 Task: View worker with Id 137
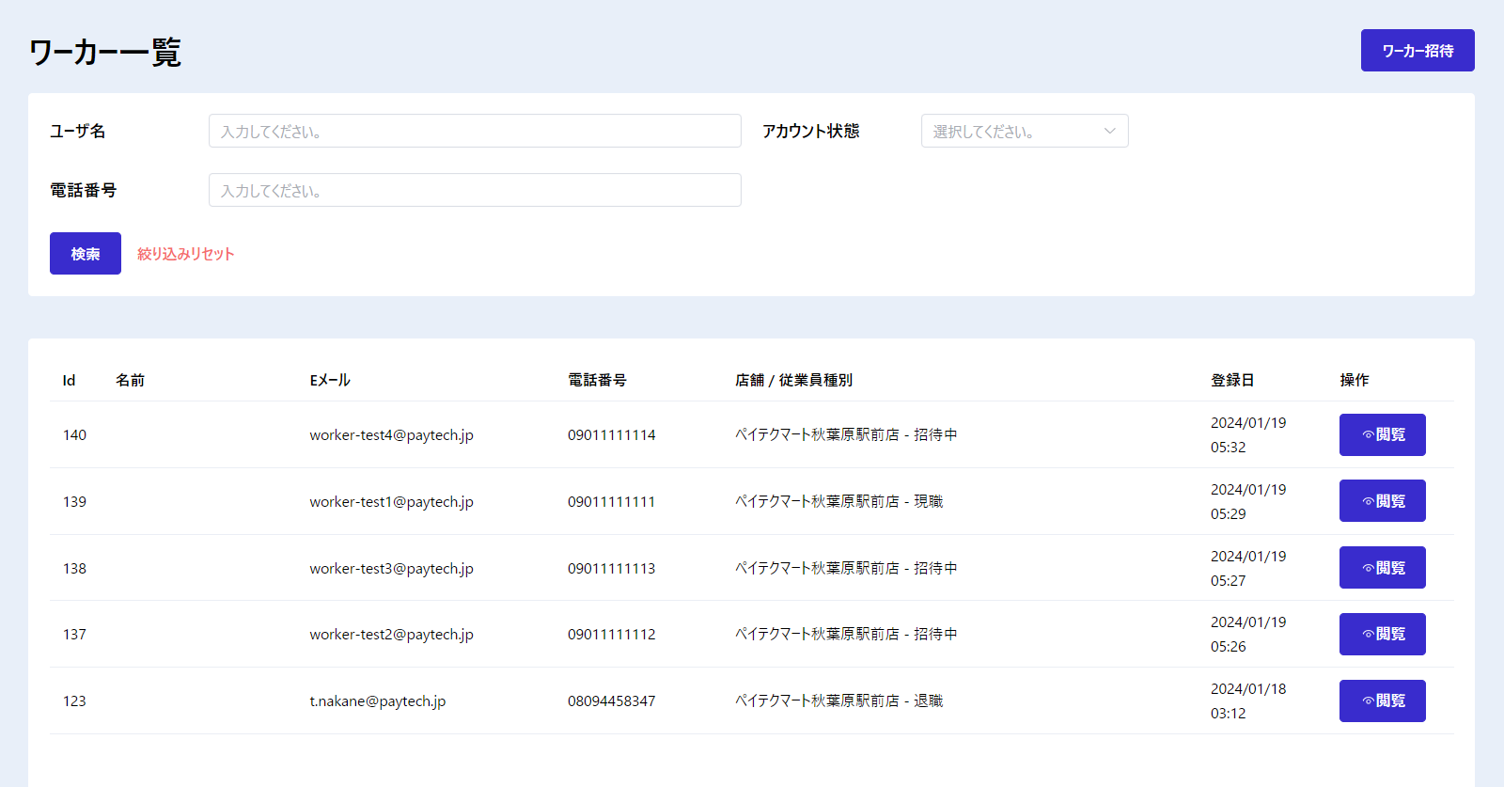[x=1383, y=634]
